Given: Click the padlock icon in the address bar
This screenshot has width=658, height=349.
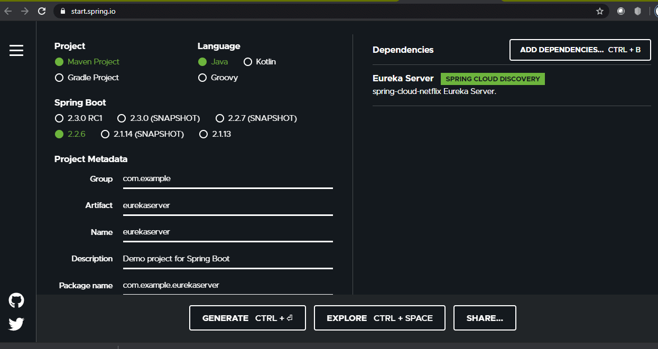Looking at the screenshot, I should tap(62, 11).
